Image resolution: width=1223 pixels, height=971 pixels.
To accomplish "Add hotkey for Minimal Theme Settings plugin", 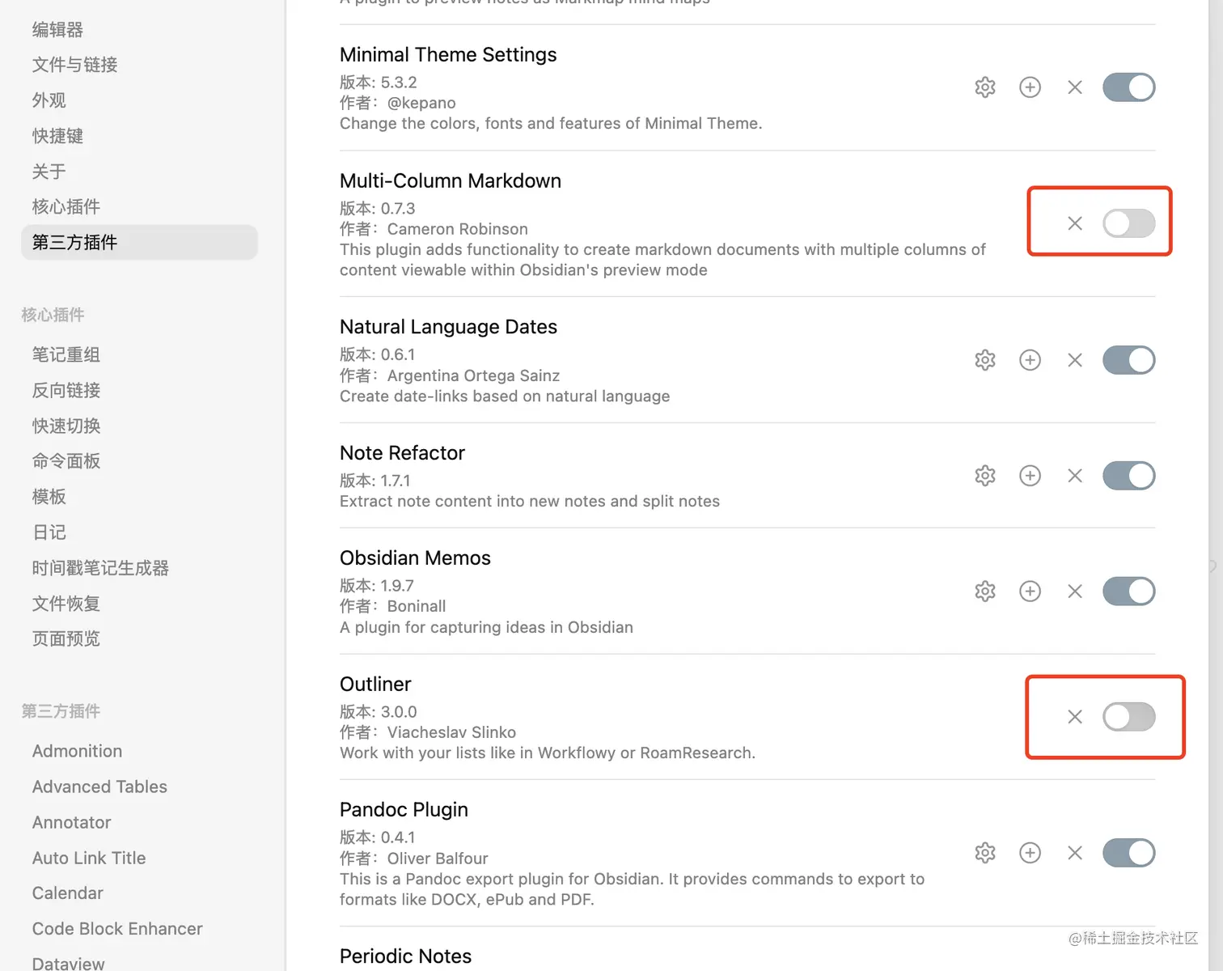I will [x=1030, y=87].
